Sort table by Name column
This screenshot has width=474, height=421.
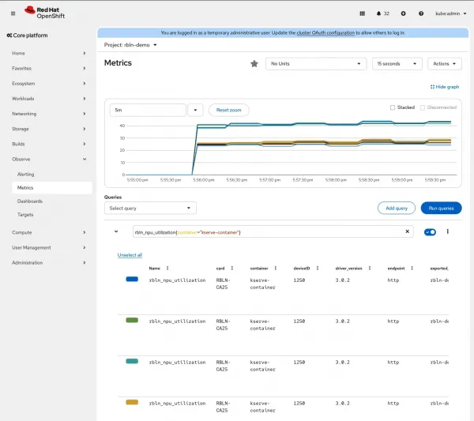click(167, 268)
